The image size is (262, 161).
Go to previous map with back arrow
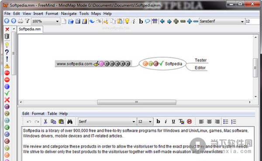click(7, 21)
